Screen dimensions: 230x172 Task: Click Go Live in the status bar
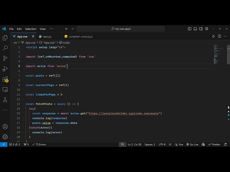[x=192, y=144]
